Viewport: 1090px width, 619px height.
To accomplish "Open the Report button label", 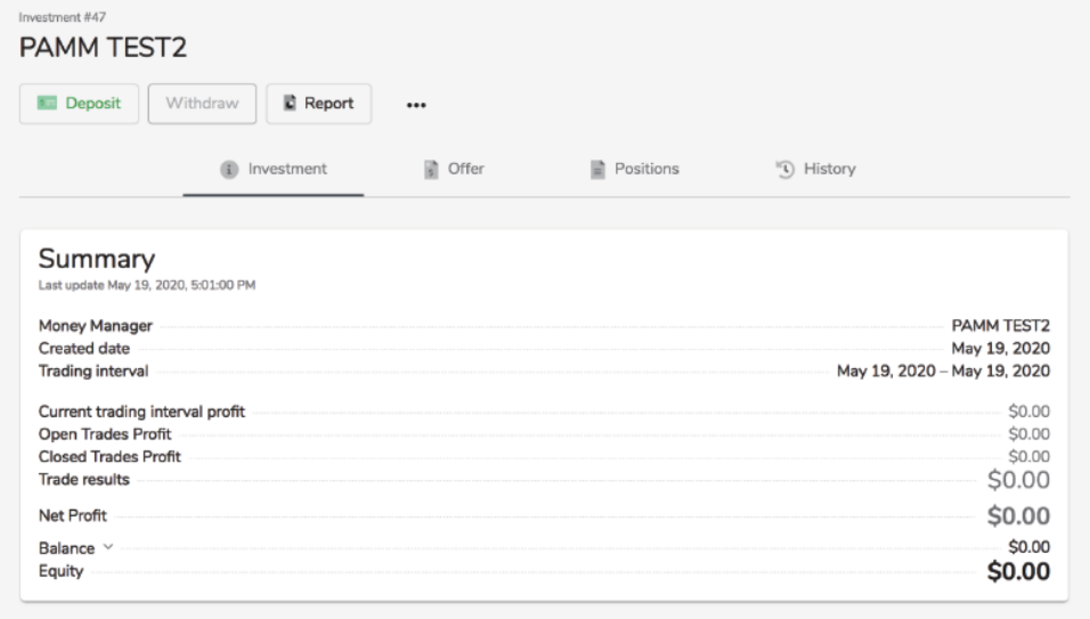I will [x=329, y=103].
